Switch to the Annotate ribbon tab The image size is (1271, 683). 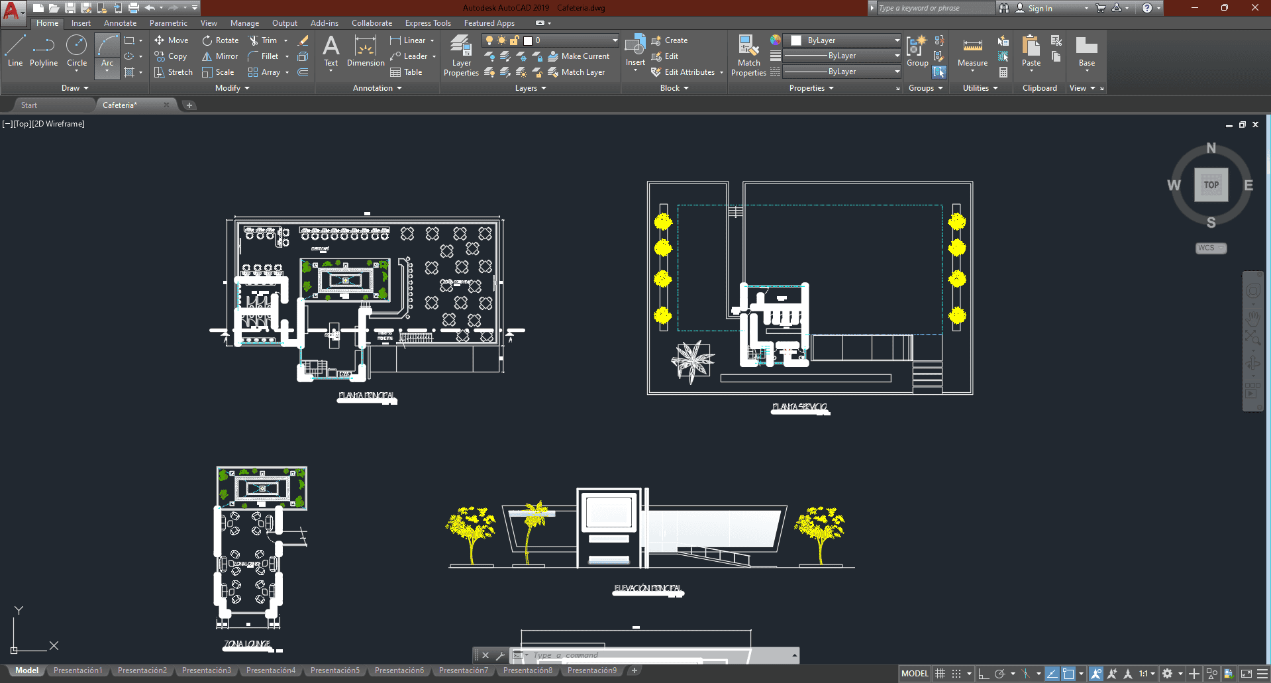pos(120,23)
